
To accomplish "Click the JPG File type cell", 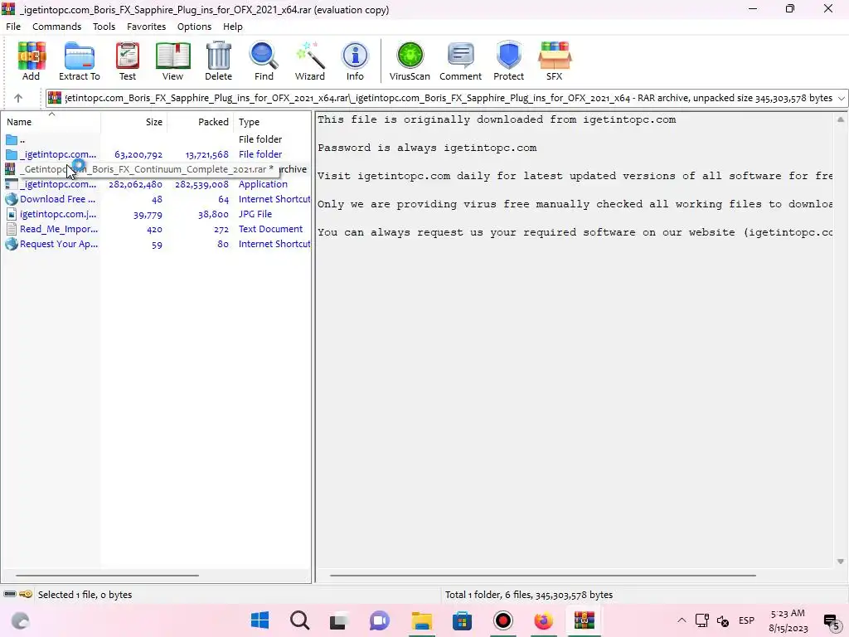I will 255,214.
